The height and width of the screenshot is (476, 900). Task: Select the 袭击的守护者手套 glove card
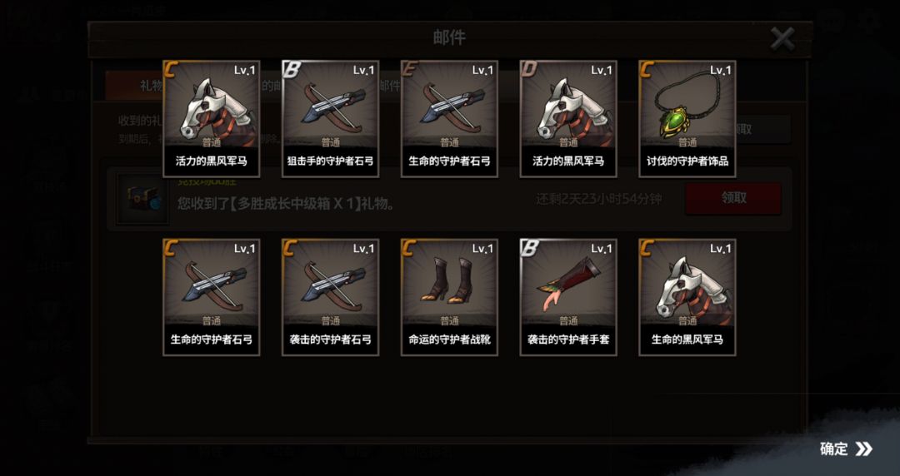tap(568, 297)
